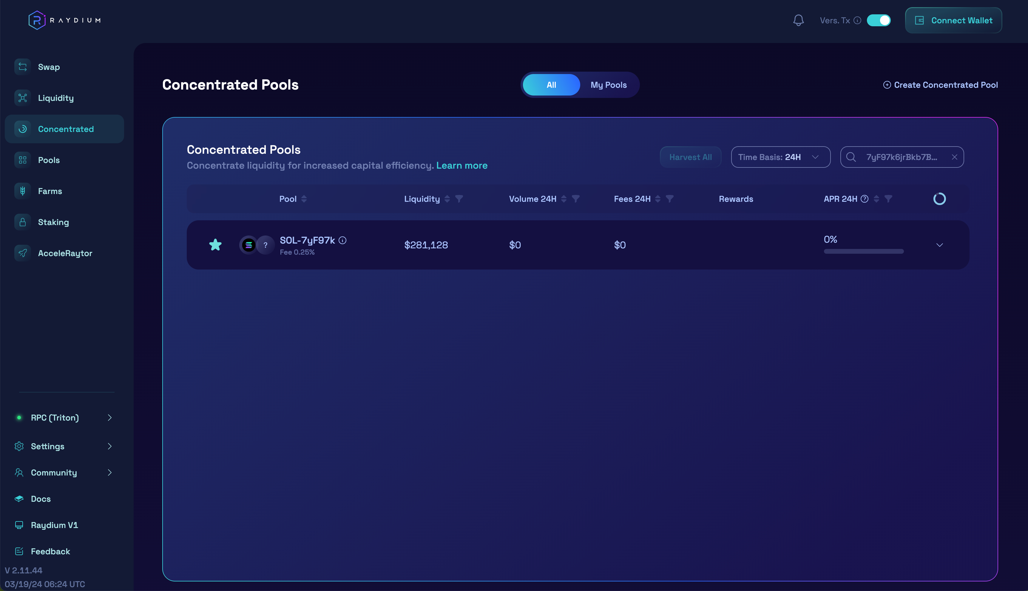Click the Liquidity column filter funnel icon
The width and height of the screenshot is (1028, 591).
point(459,199)
